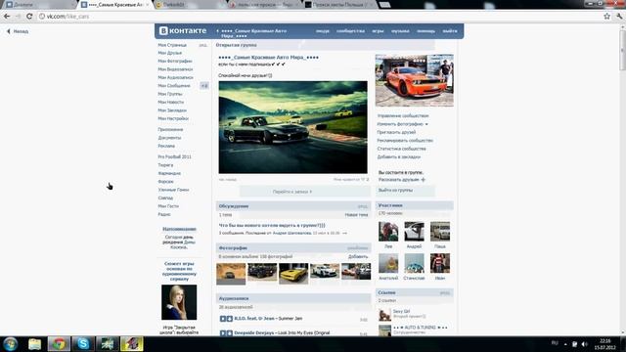This screenshot has width=626, height=352.
Task: Download the R.I.O. Summer Jam track
Action: click(230, 319)
